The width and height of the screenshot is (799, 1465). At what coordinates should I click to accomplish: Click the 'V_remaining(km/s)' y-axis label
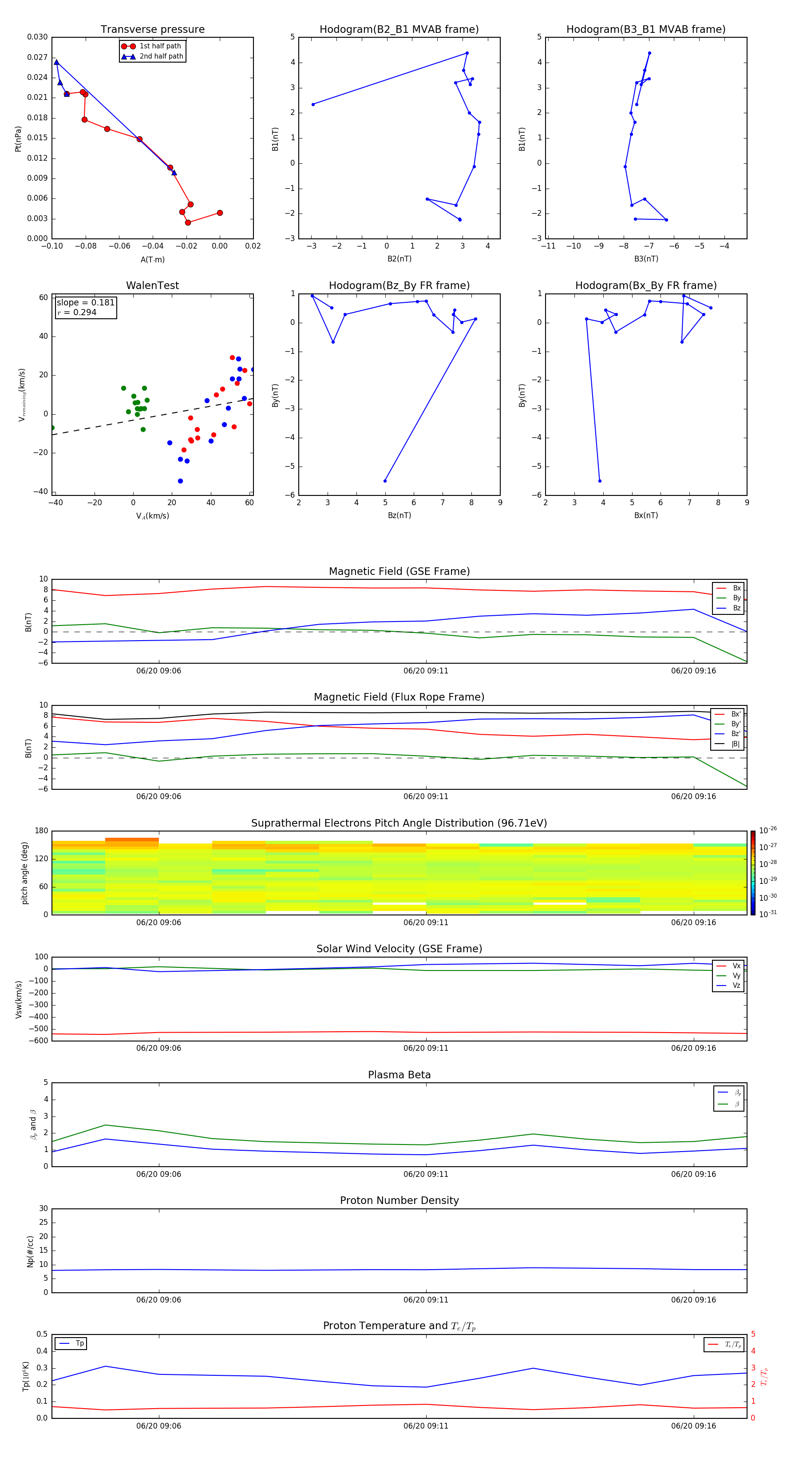tap(22, 395)
